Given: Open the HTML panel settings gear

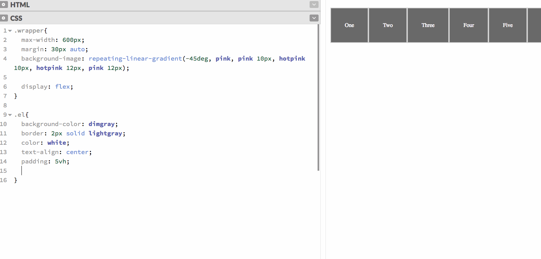Looking at the screenshot, I should (4, 5).
